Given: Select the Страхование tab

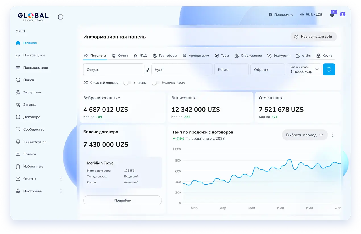Looking at the screenshot, I should [x=248, y=56].
